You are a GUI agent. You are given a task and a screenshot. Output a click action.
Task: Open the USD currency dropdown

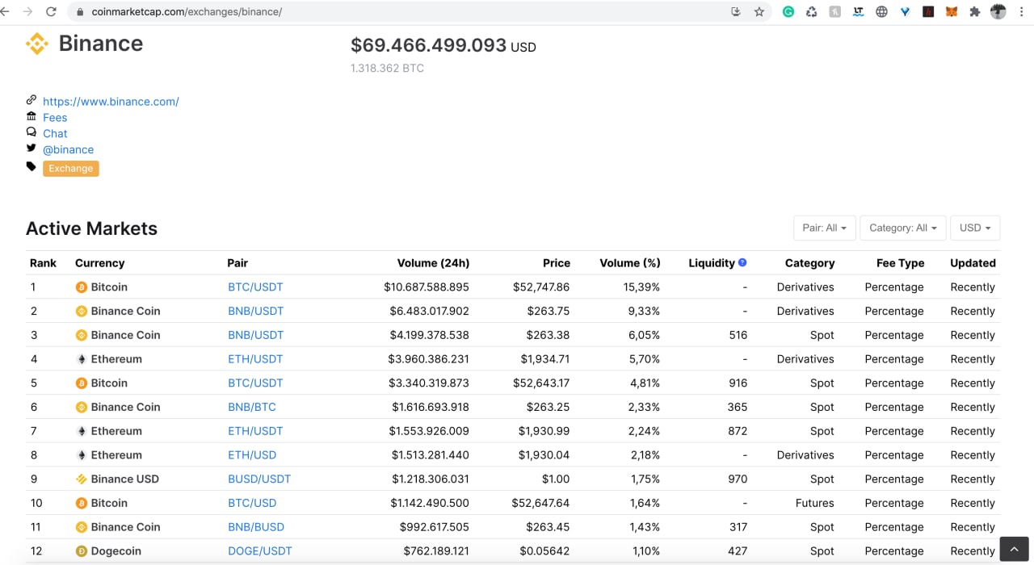(975, 228)
